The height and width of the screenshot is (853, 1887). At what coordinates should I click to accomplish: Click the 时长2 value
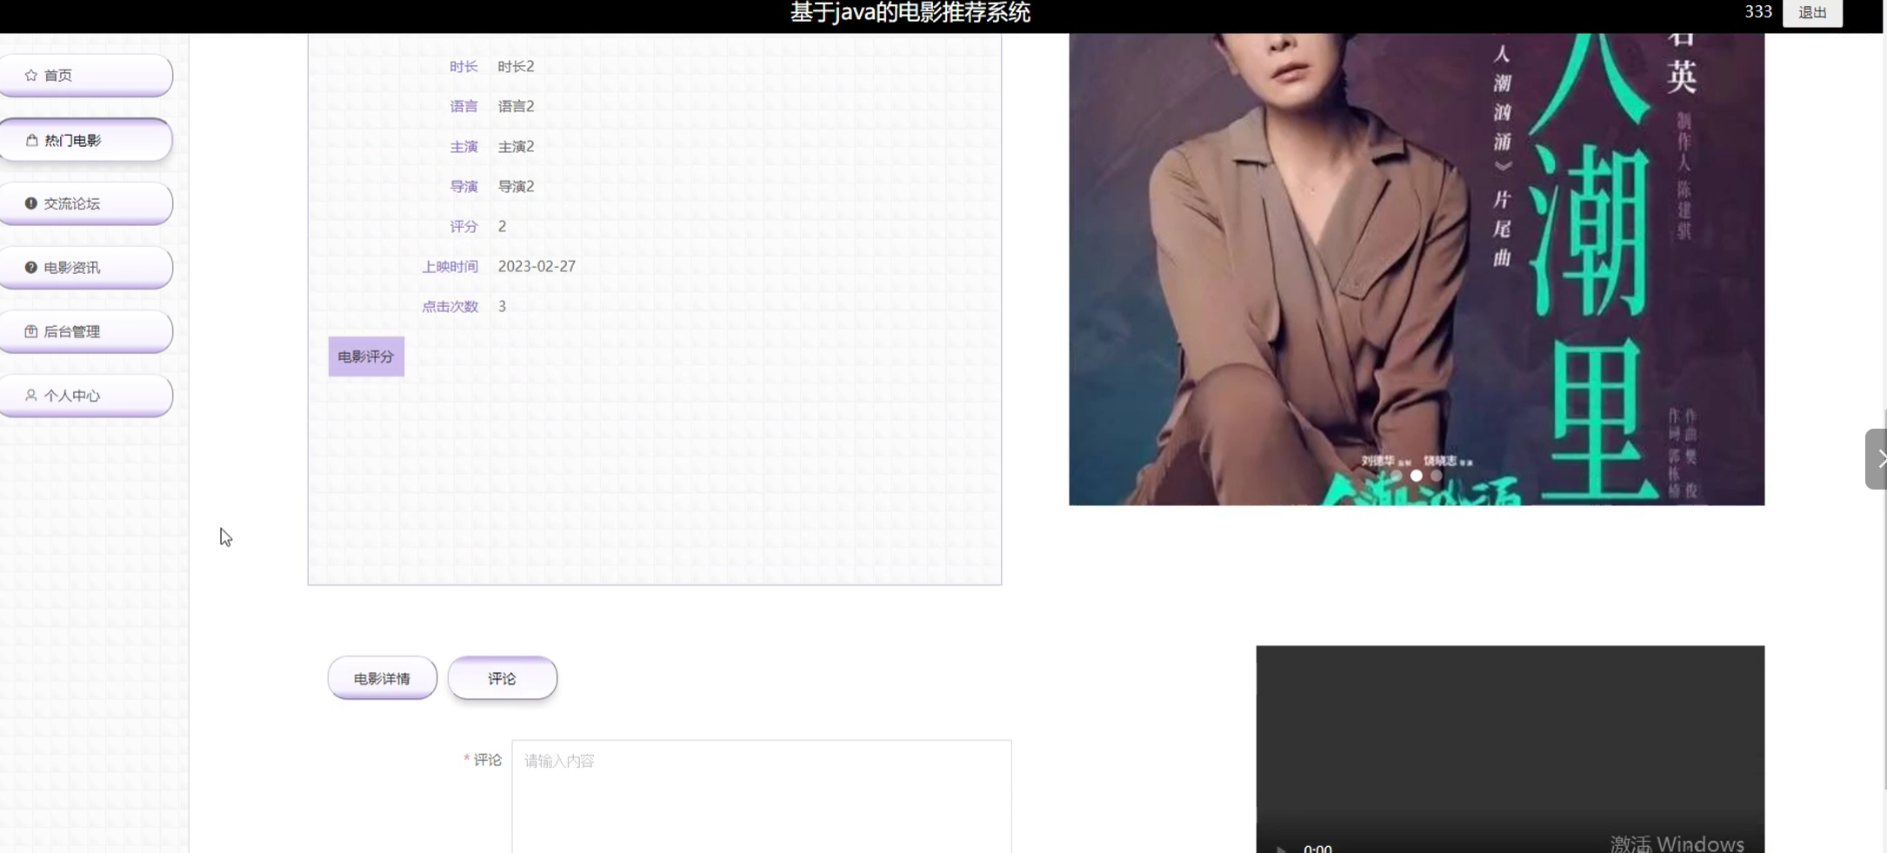[x=516, y=66]
